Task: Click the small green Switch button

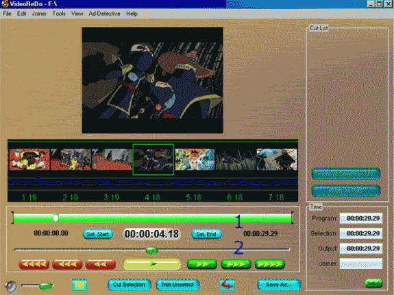Action: click(373, 283)
